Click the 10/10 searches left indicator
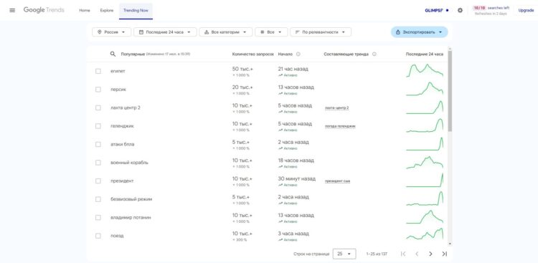Image resolution: width=538 pixels, height=263 pixels. pyautogui.click(x=491, y=8)
